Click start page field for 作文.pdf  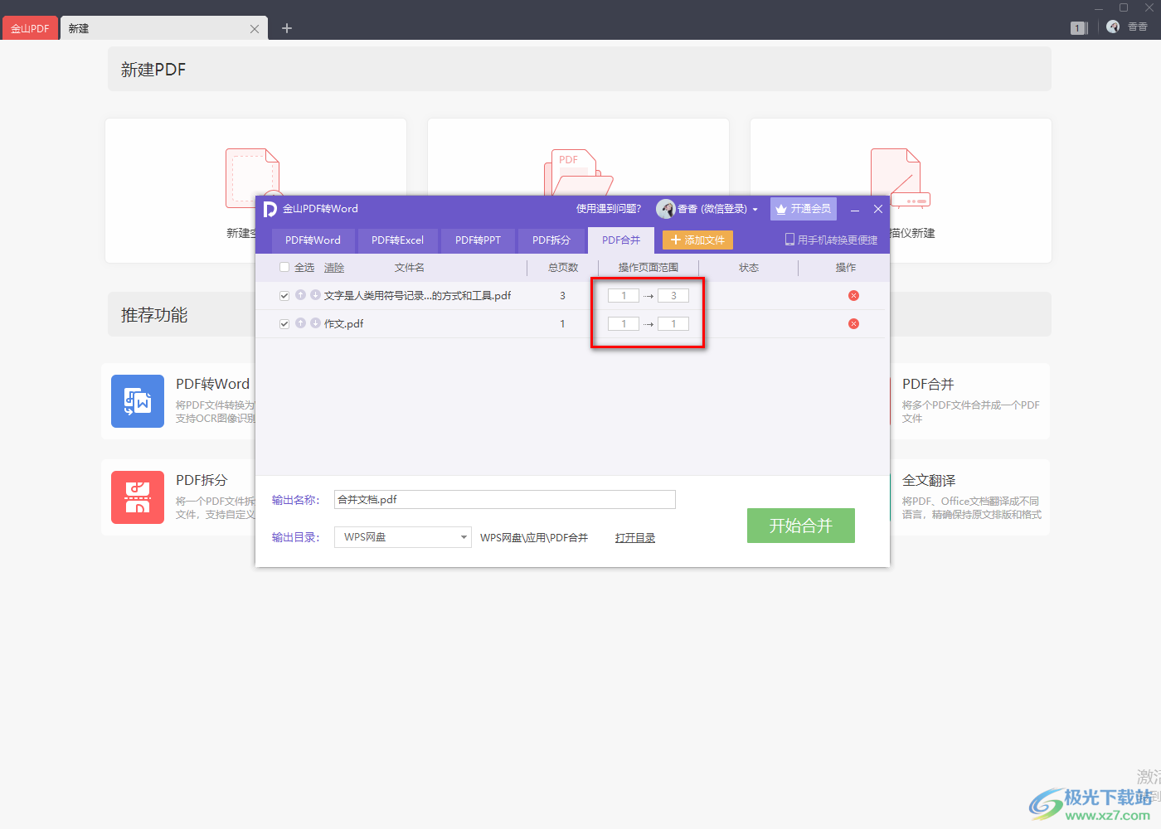tap(624, 324)
